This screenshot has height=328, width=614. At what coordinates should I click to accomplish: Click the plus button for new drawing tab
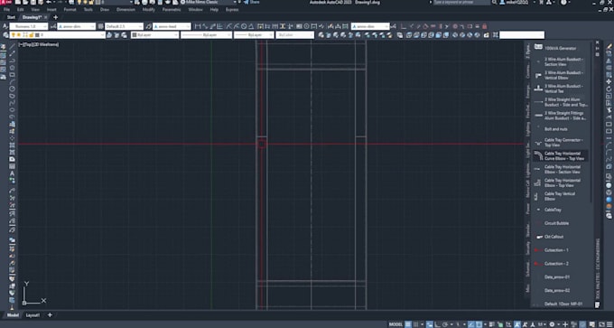tap(55, 17)
